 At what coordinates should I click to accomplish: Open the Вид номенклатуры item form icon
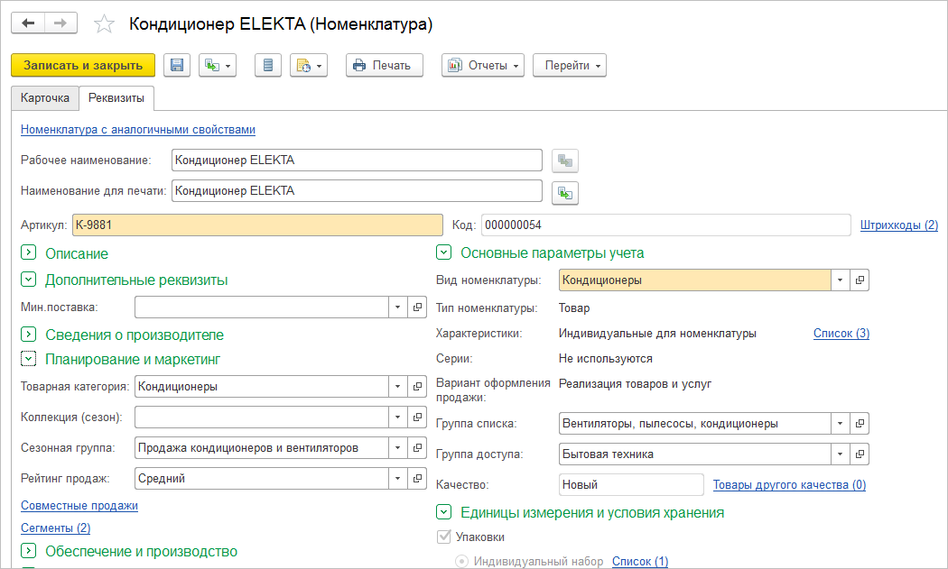(860, 280)
